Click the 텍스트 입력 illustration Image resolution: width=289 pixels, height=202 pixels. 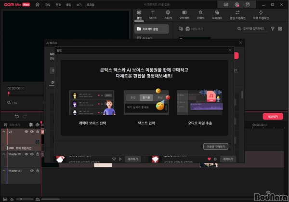146,102
